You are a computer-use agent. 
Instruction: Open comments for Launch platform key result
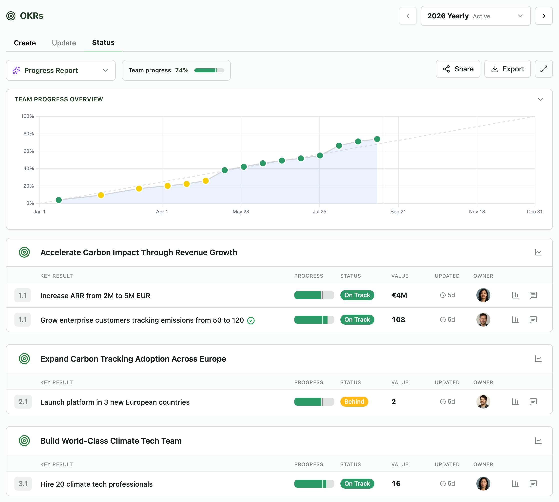click(533, 402)
